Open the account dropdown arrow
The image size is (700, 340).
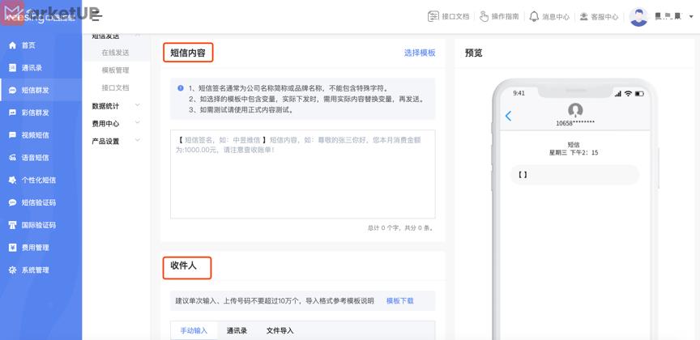692,17
